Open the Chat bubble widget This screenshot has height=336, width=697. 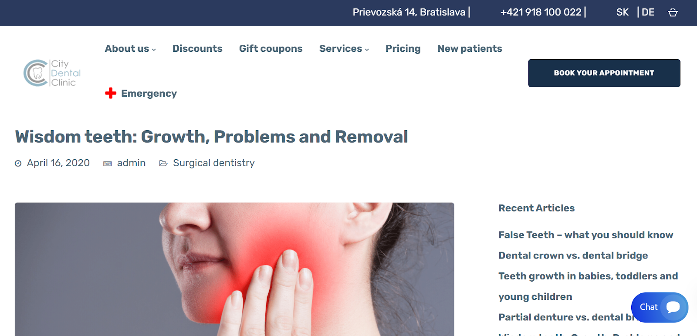pyautogui.click(x=660, y=307)
